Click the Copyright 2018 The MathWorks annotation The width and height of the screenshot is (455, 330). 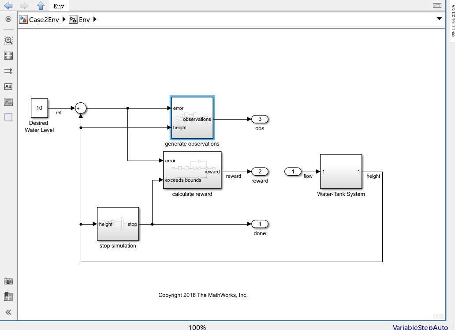click(x=203, y=295)
